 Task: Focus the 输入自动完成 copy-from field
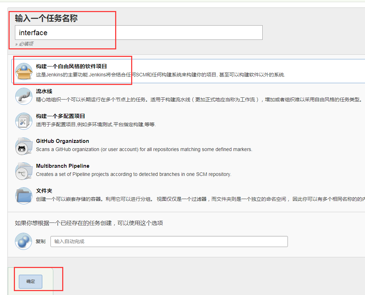pyautogui.click(x=169, y=241)
